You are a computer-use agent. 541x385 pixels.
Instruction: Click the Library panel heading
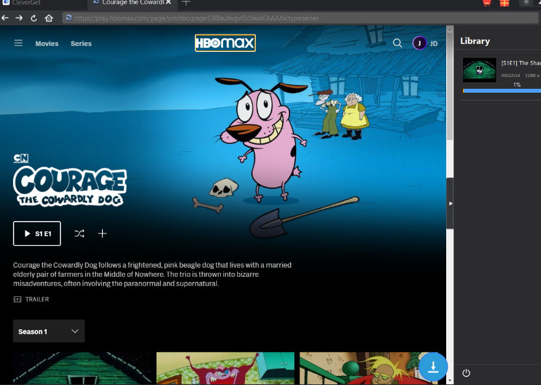(475, 41)
